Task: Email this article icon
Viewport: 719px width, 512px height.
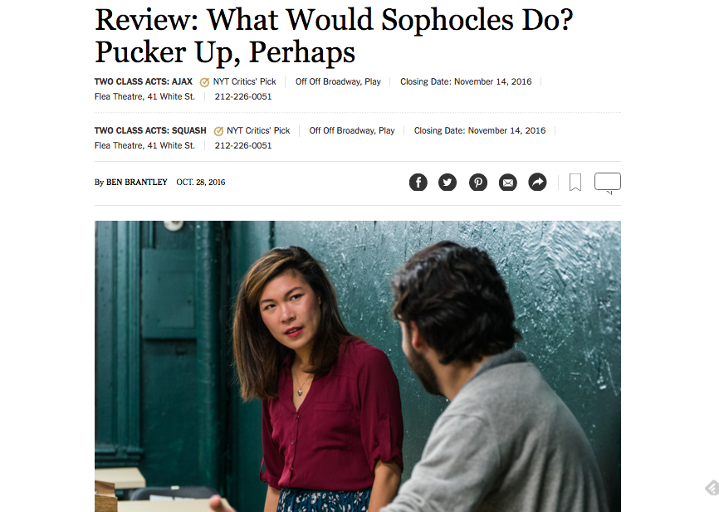Action: [x=507, y=183]
